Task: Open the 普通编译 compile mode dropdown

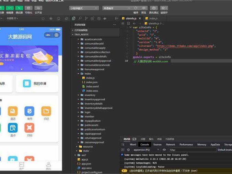Action: [117, 8]
